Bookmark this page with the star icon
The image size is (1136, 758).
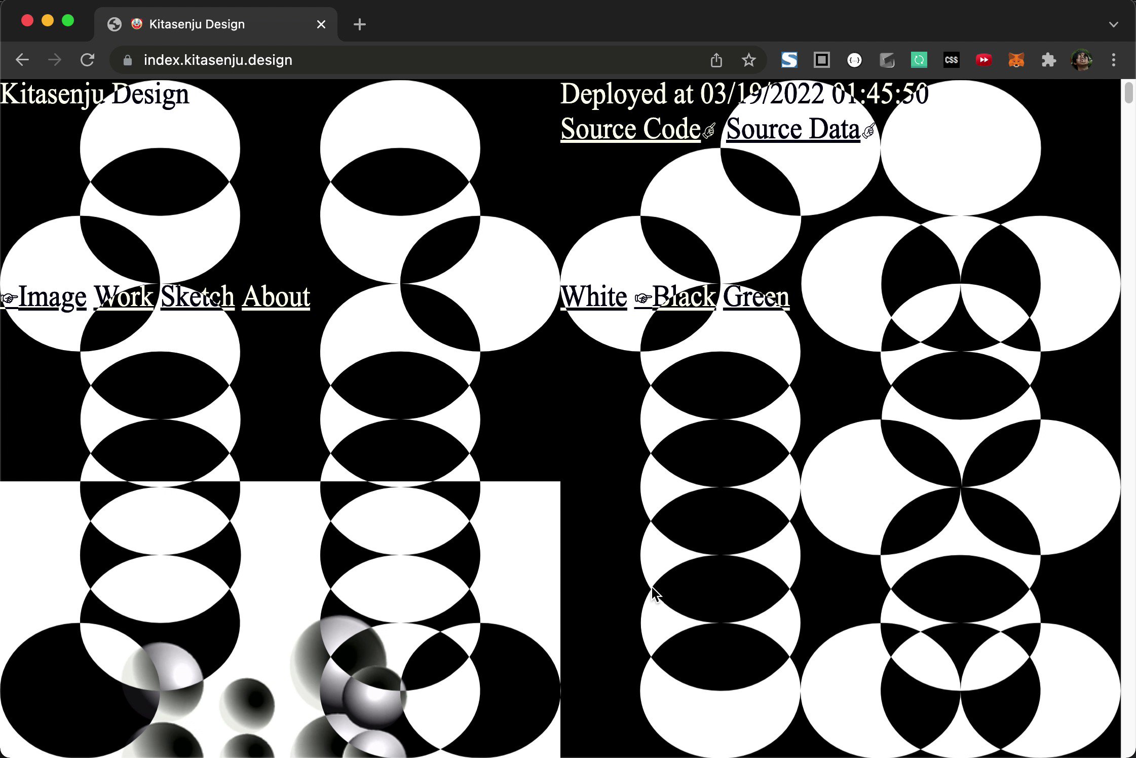point(748,60)
